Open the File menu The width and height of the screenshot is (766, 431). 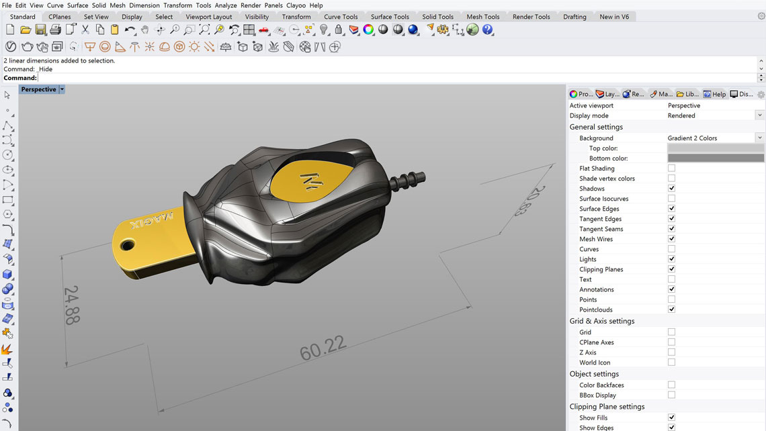point(7,5)
